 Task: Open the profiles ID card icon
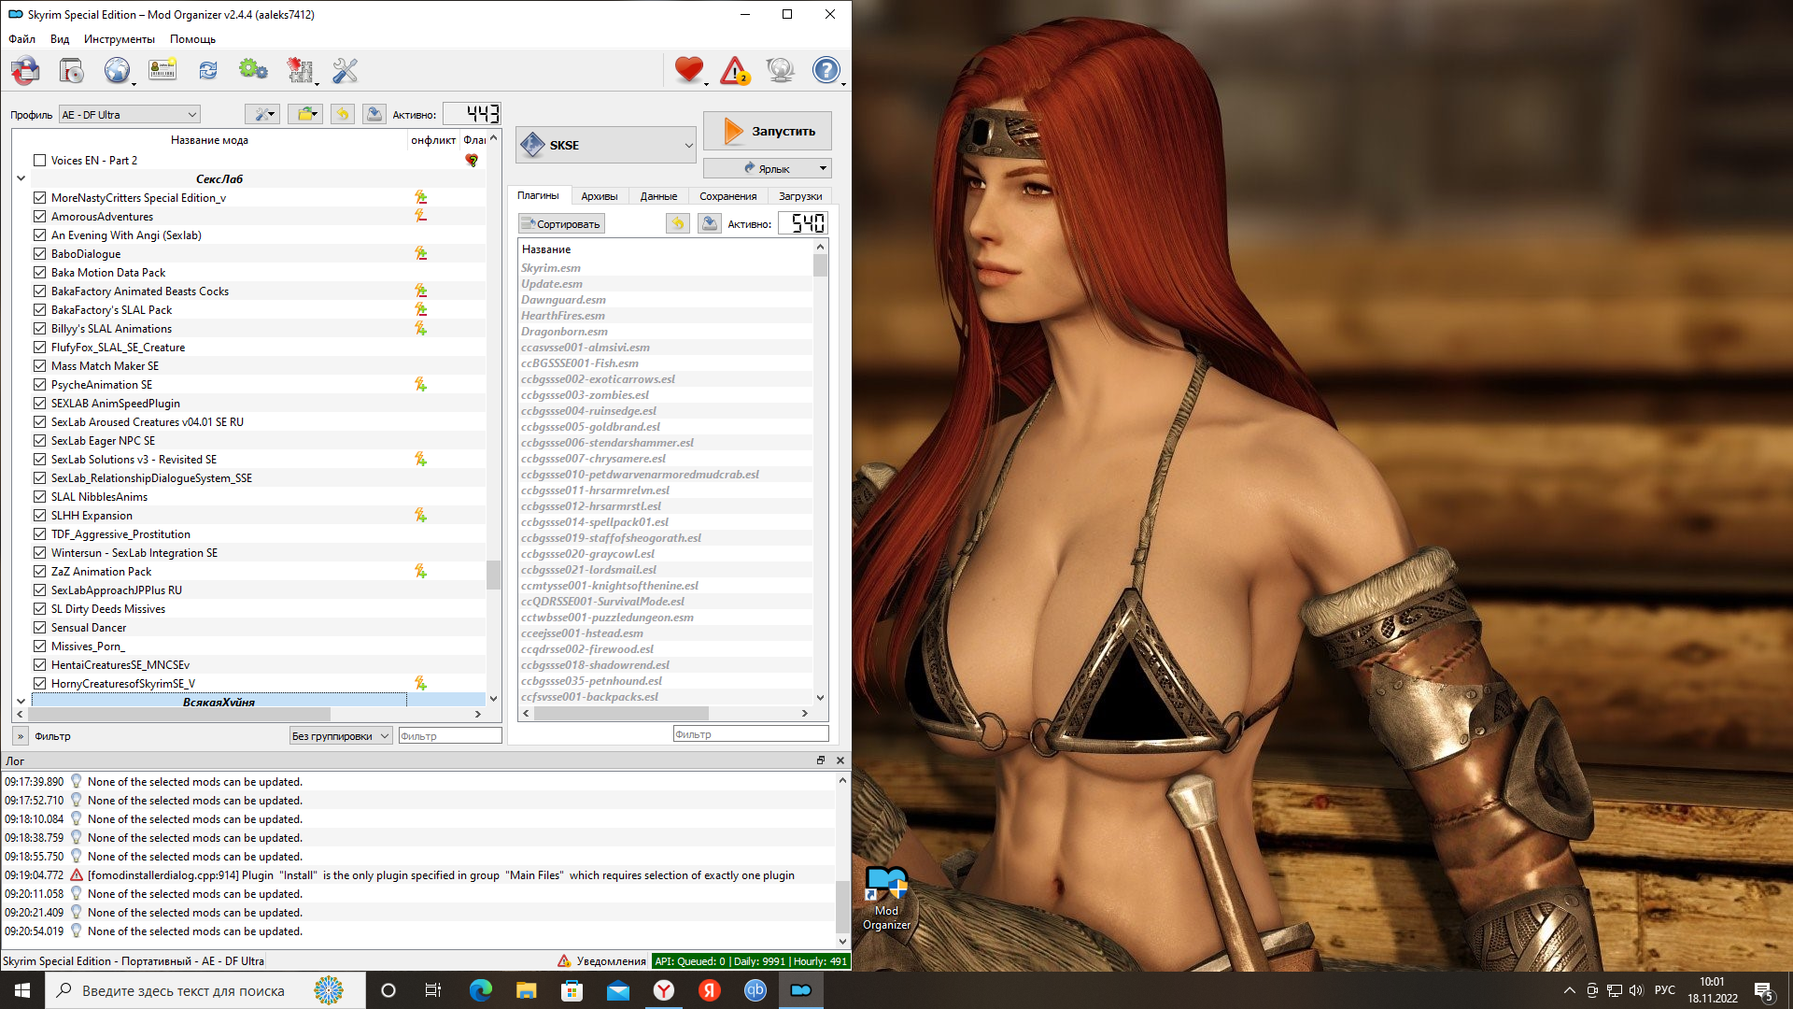(162, 70)
